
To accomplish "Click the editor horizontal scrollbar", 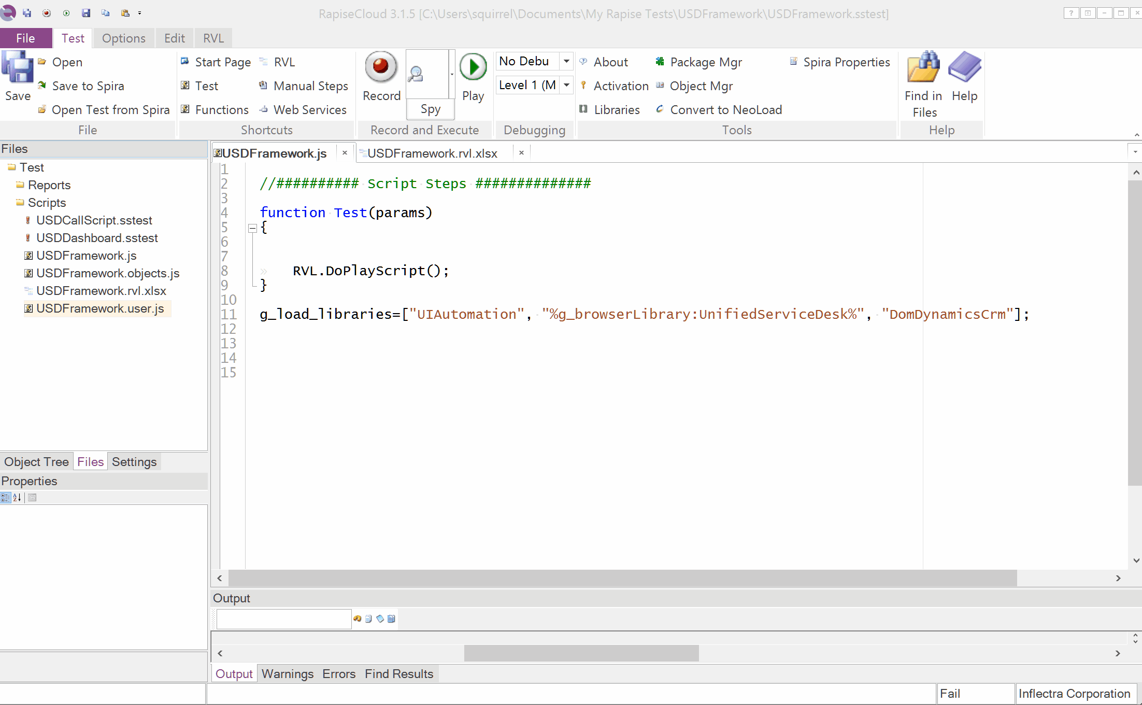I will (x=622, y=578).
